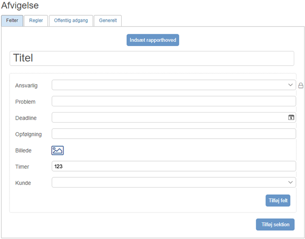Switch to the Felter tab

pyautogui.click(x=12, y=20)
